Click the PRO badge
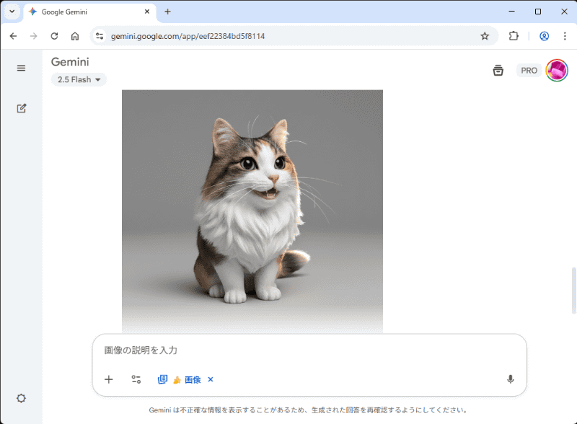This screenshot has height=424, width=577. tap(529, 70)
